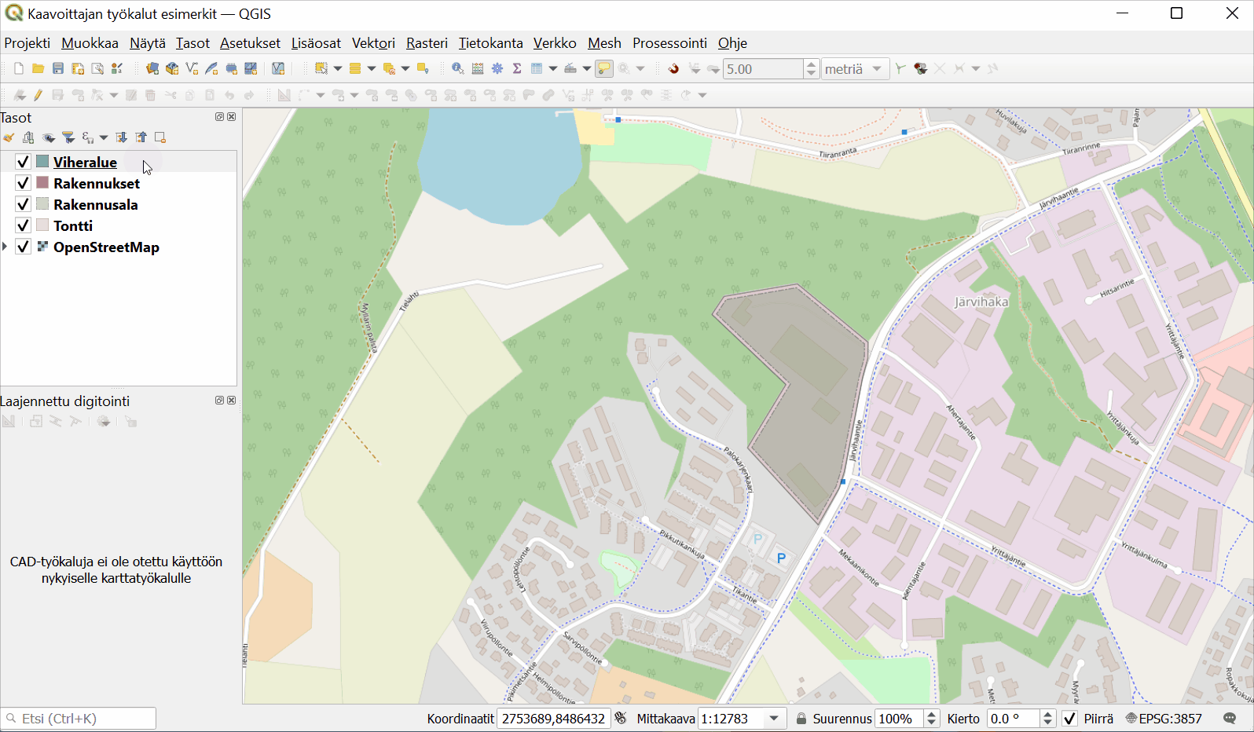The height and width of the screenshot is (732, 1254).
Task: Open the Statistical Summary sigma icon
Action: coord(517,69)
